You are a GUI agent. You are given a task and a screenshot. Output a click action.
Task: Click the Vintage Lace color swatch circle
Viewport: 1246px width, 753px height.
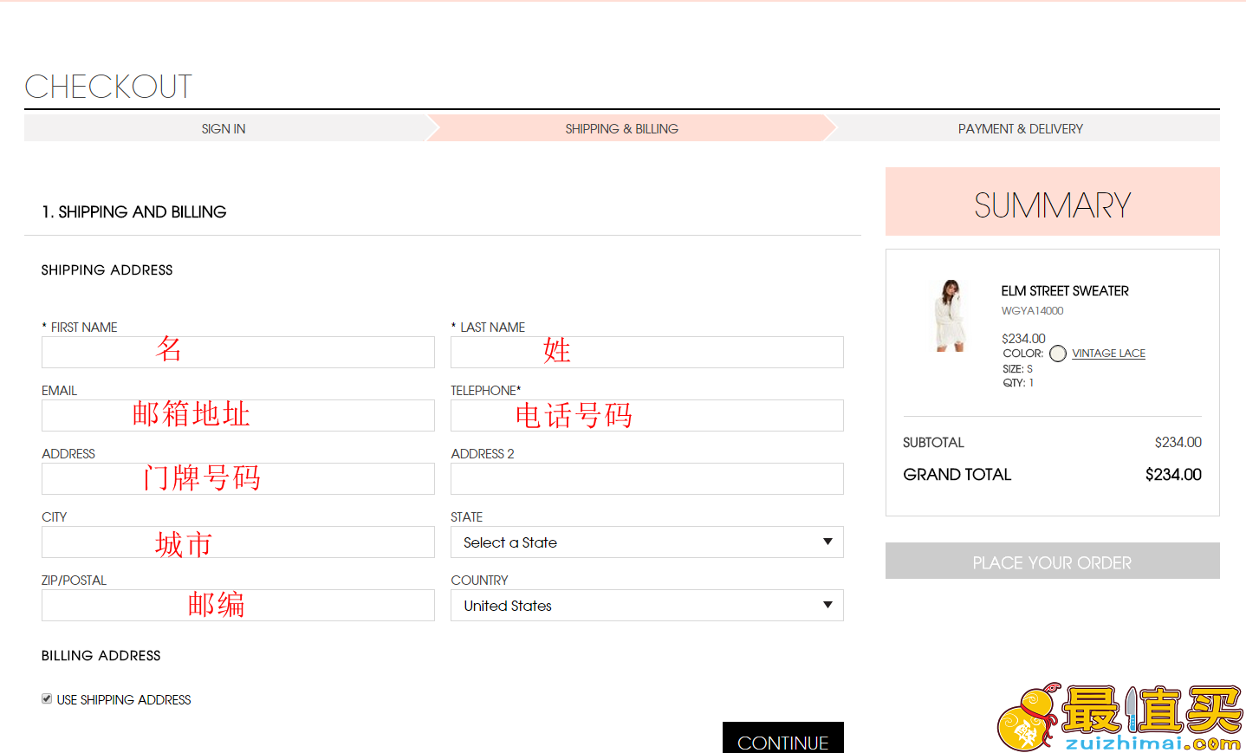[x=1058, y=354]
